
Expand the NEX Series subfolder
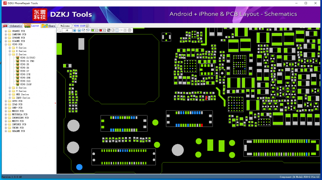(x=10, y=94)
